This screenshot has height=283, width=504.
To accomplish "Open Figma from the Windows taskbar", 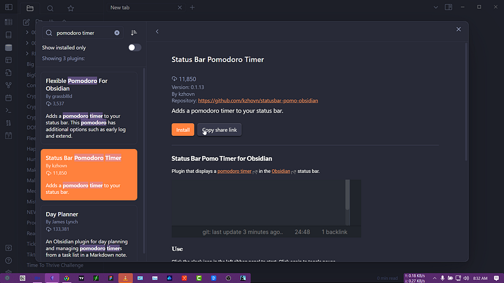I will 111,278.
